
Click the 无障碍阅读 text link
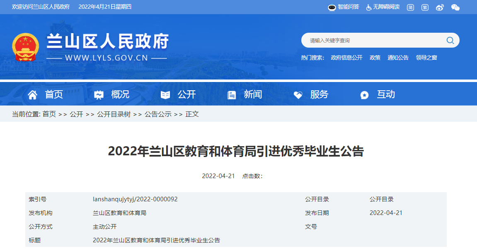386,7
